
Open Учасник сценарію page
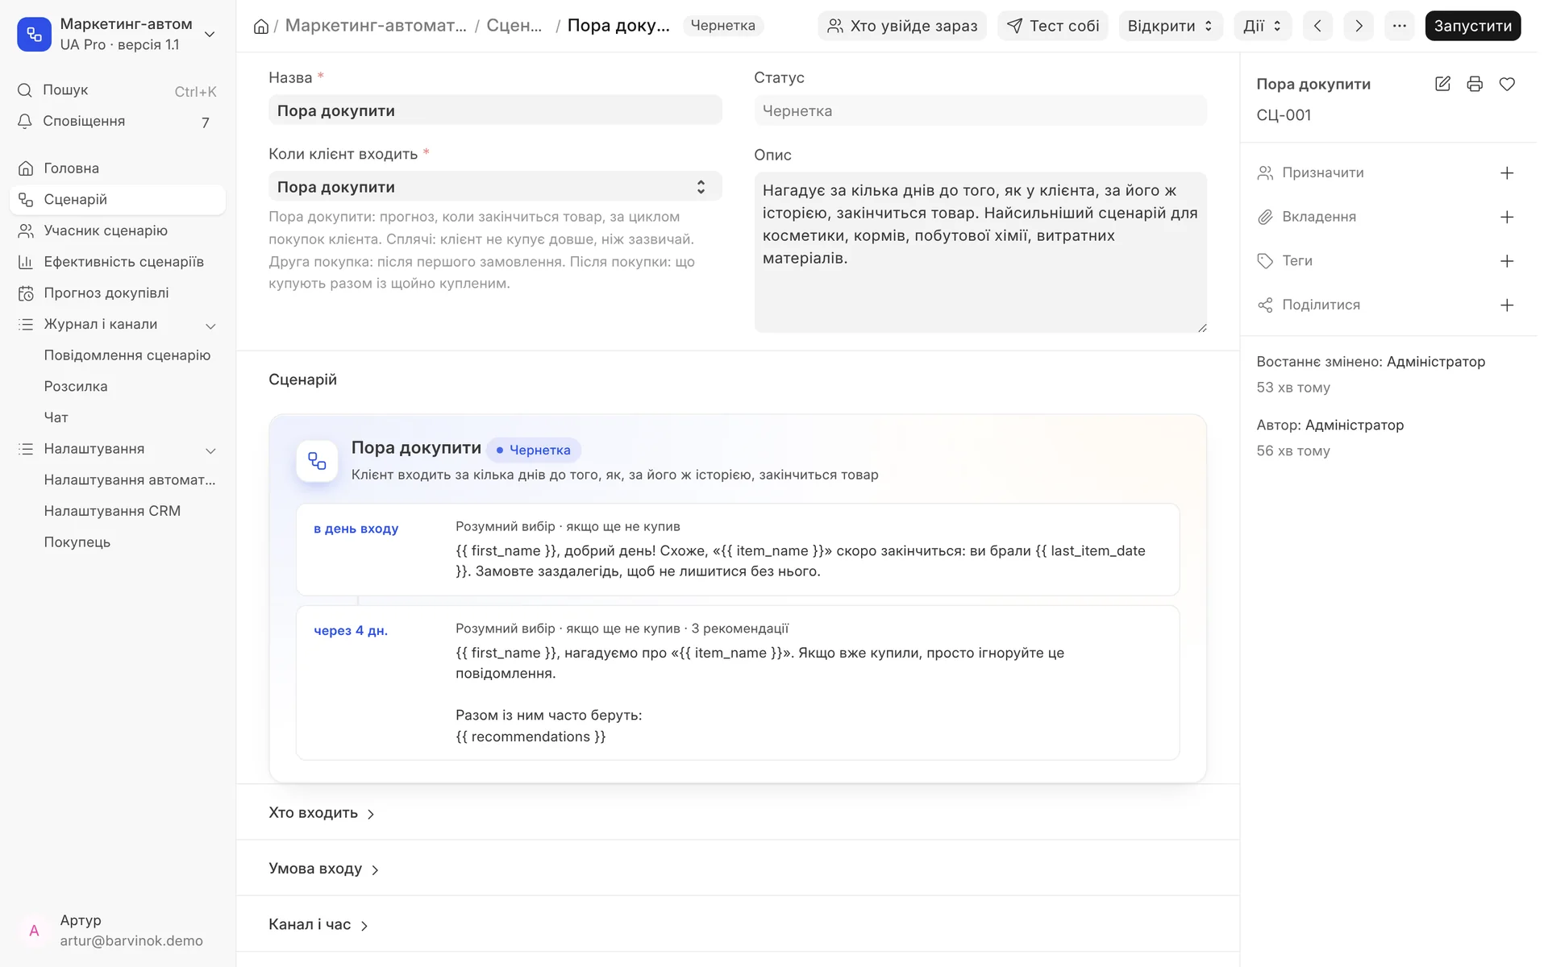pos(118,231)
